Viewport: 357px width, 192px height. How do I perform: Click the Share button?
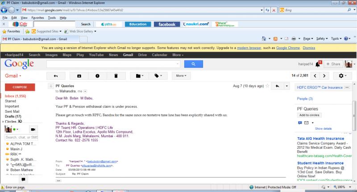(x=333, y=64)
